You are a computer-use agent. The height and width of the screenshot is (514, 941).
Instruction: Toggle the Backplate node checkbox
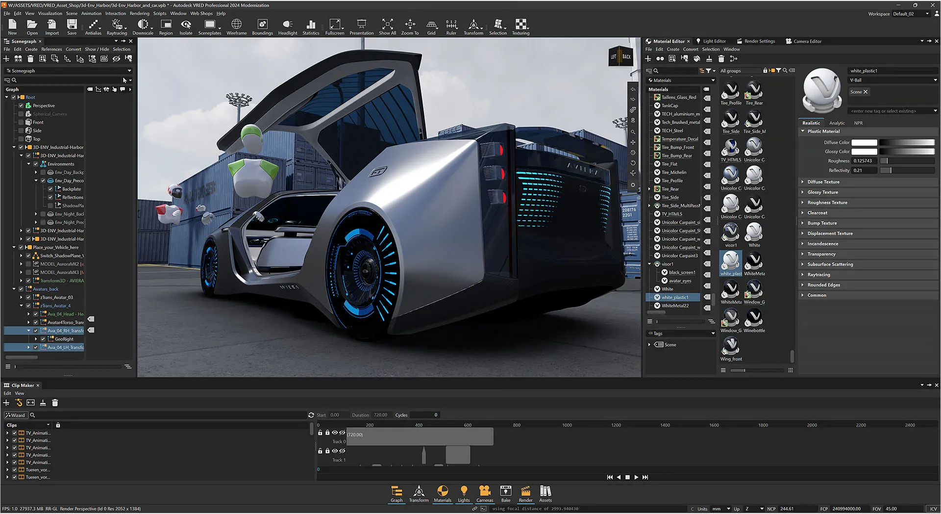50,189
